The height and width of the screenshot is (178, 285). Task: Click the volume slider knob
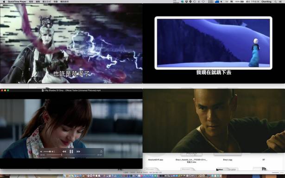pyautogui.click(x=50, y=151)
